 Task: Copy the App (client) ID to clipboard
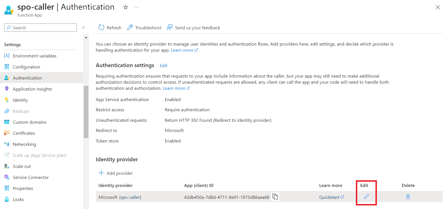(x=275, y=197)
